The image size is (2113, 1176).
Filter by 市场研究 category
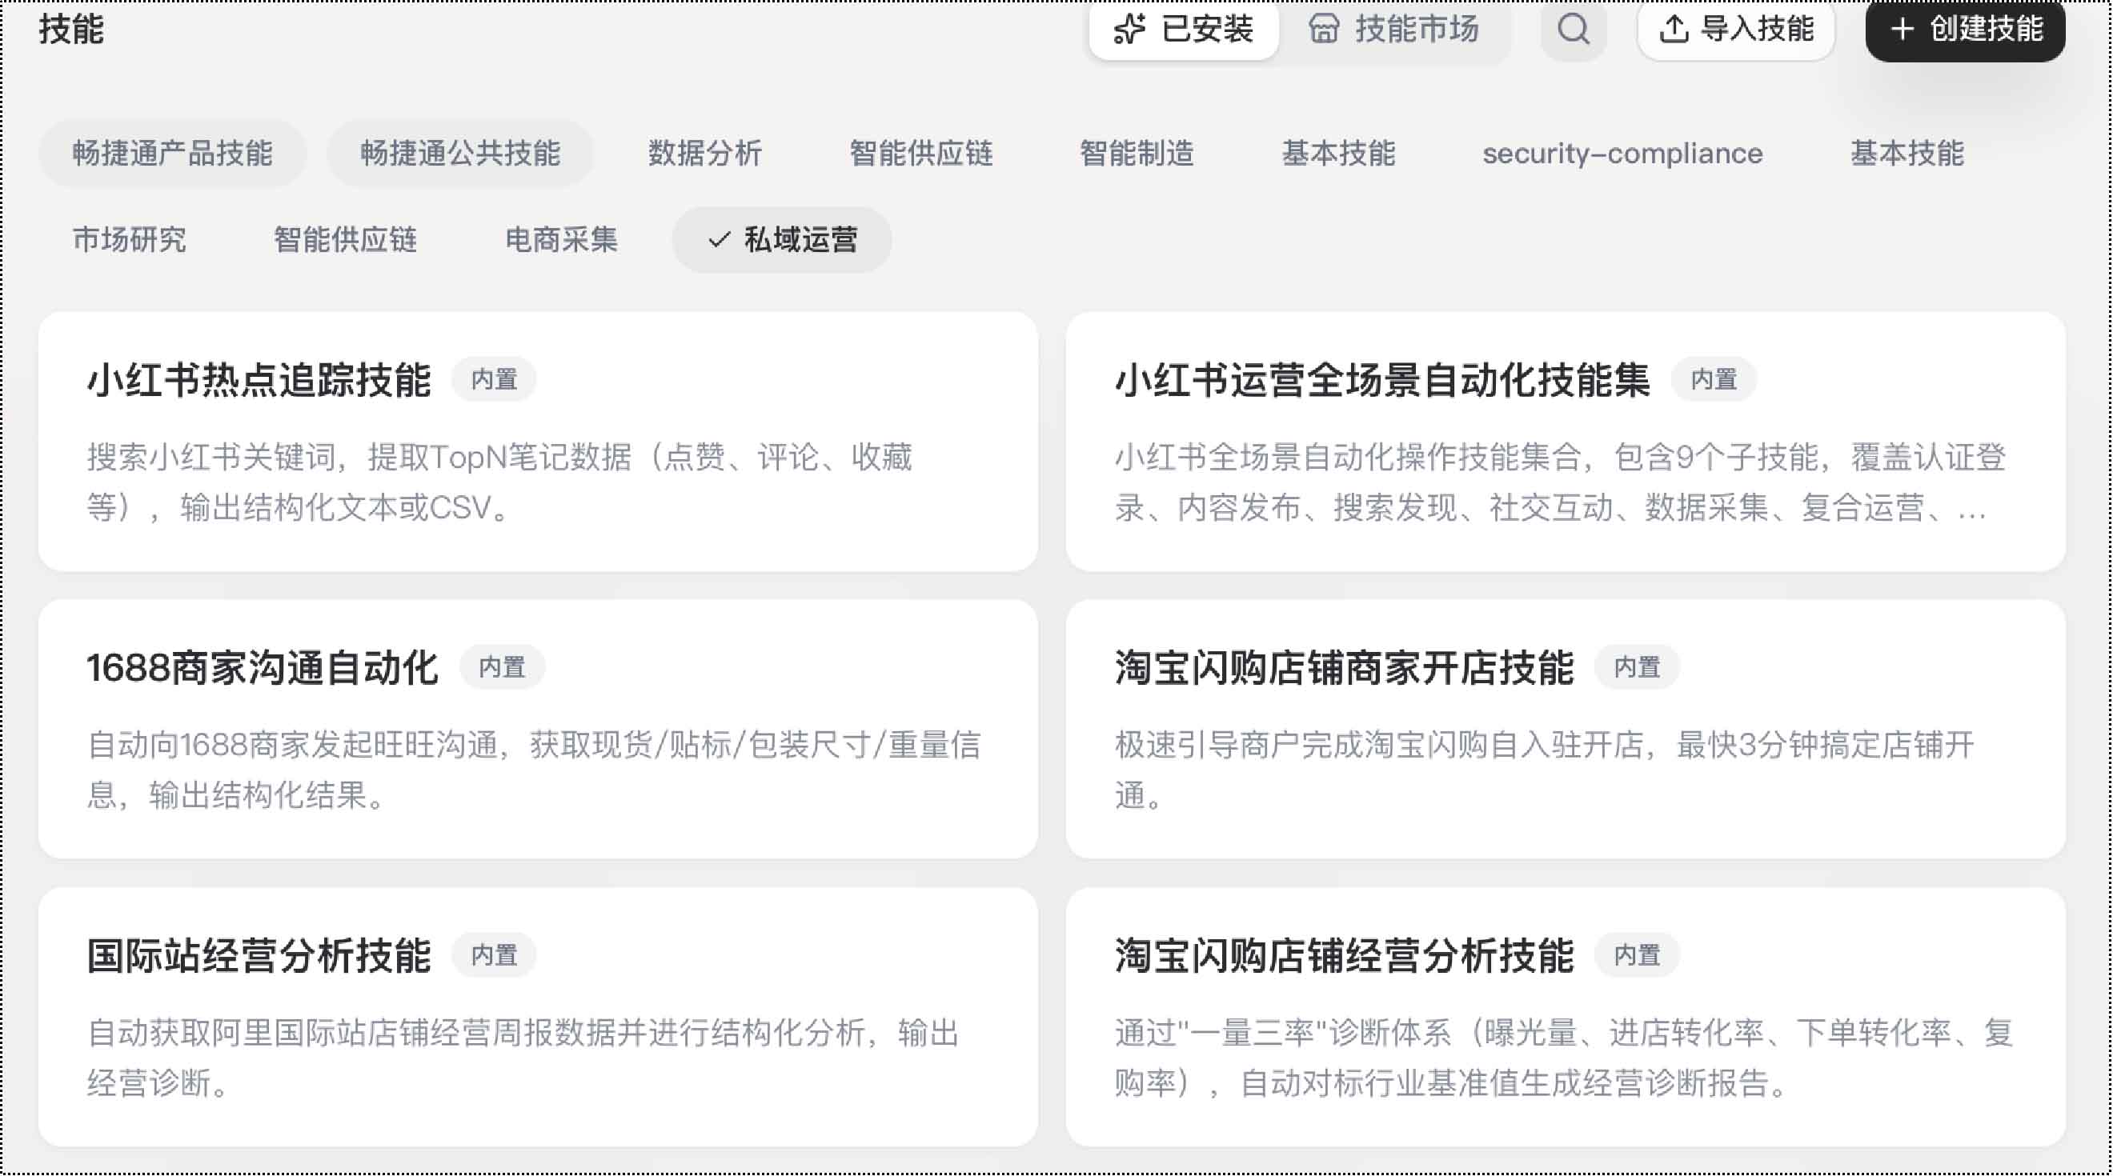click(x=130, y=240)
